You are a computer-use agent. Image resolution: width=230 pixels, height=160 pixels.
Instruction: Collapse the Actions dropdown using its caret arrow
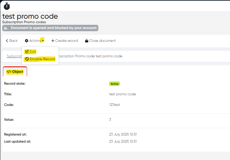pyautogui.click(x=43, y=41)
